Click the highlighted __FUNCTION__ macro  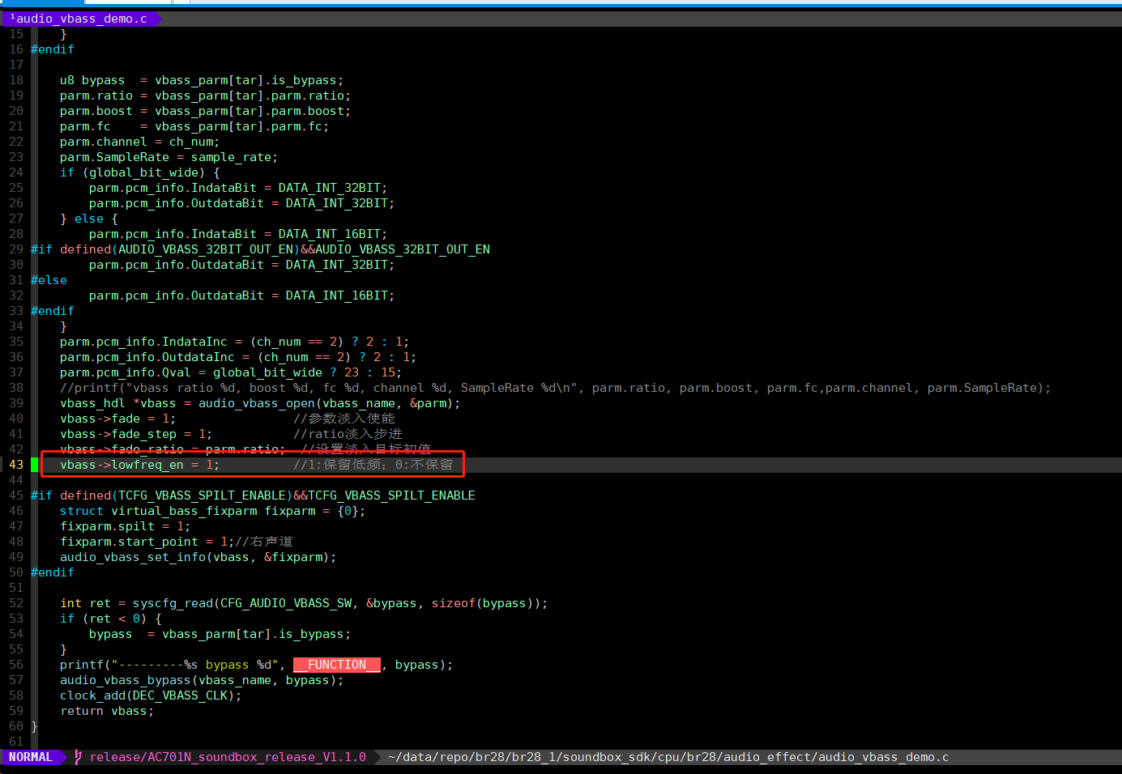pyautogui.click(x=337, y=665)
